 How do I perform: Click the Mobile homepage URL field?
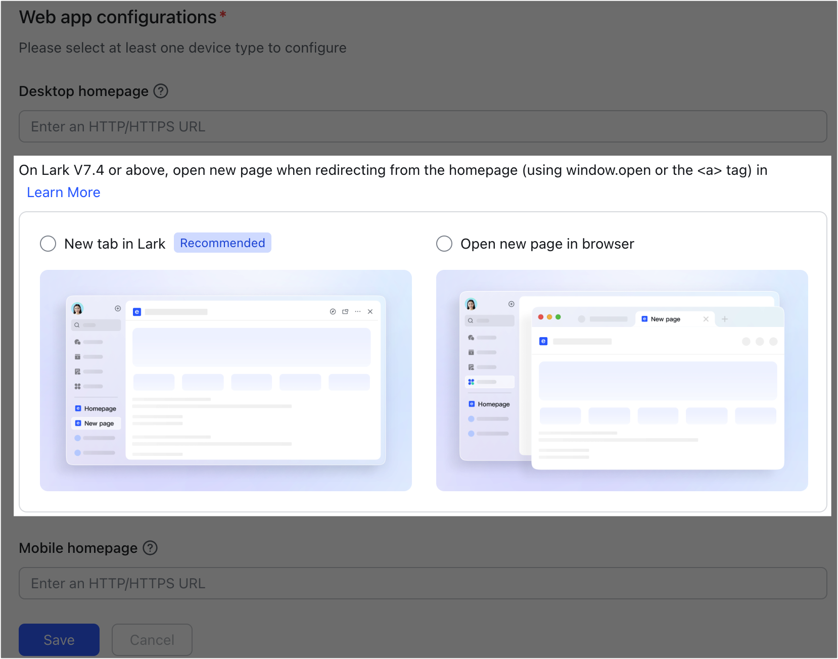pyautogui.click(x=423, y=583)
